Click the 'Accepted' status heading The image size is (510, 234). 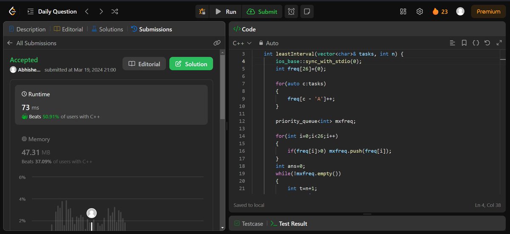pyautogui.click(x=24, y=60)
